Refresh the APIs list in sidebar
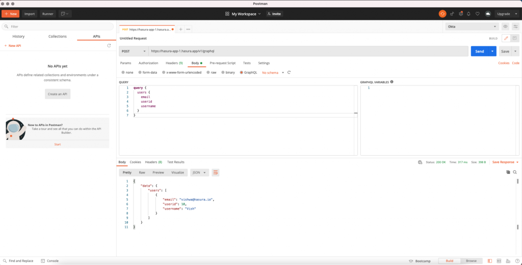Screen dimensions: 522x265 [x=109, y=45]
